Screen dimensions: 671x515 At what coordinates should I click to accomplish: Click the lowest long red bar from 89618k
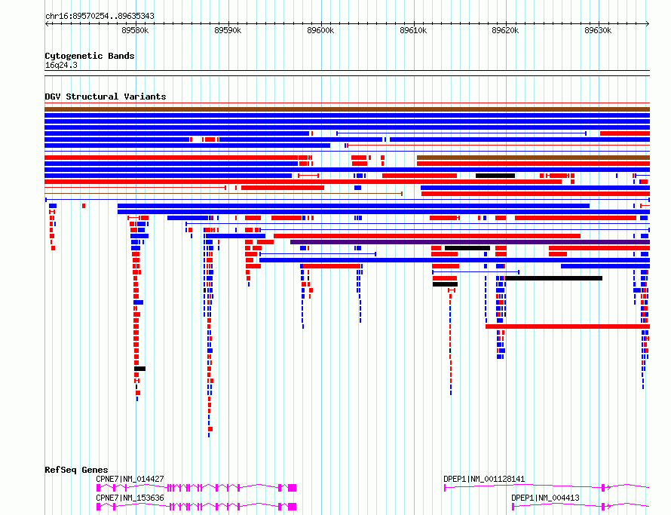tap(568, 326)
